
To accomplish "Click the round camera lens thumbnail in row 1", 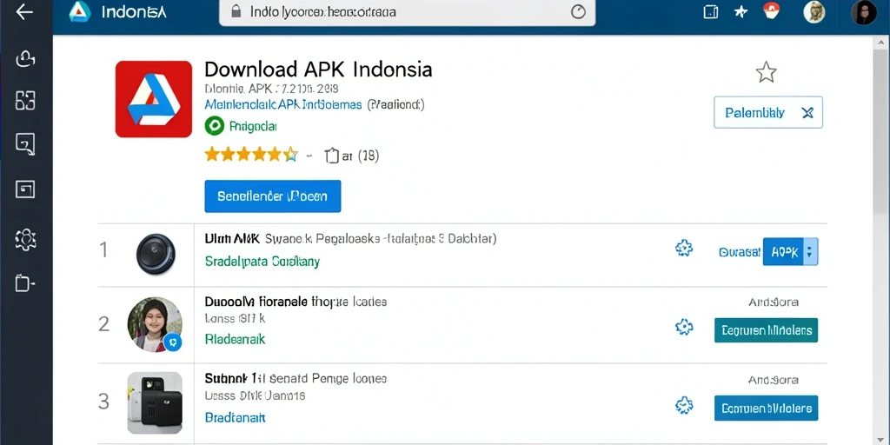I will (x=156, y=255).
